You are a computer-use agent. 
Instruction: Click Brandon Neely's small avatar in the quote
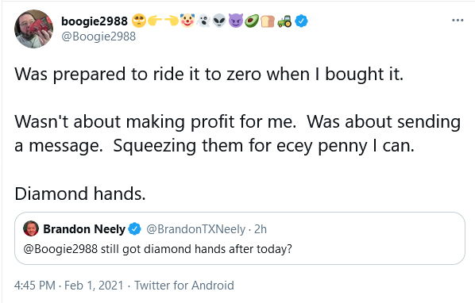tap(31, 228)
